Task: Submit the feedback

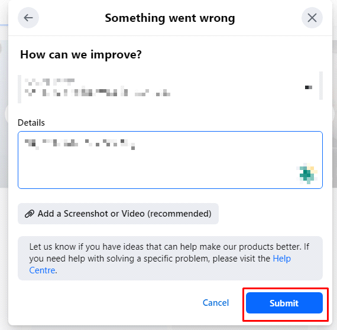Action: pos(284,303)
